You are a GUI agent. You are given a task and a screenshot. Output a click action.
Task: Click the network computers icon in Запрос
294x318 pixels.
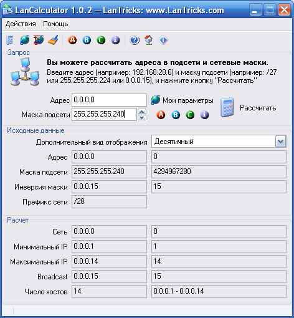click(25, 72)
